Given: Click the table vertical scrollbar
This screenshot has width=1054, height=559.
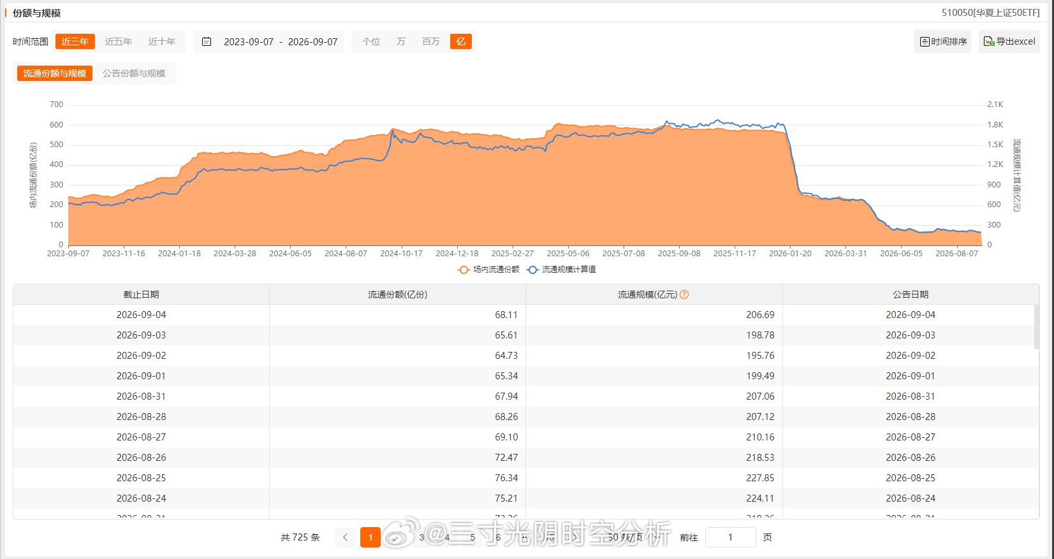Looking at the screenshot, I should pyautogui.click(x=1036, y=326).
